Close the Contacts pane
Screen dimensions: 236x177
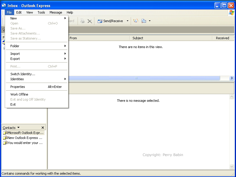coord(43,128)
